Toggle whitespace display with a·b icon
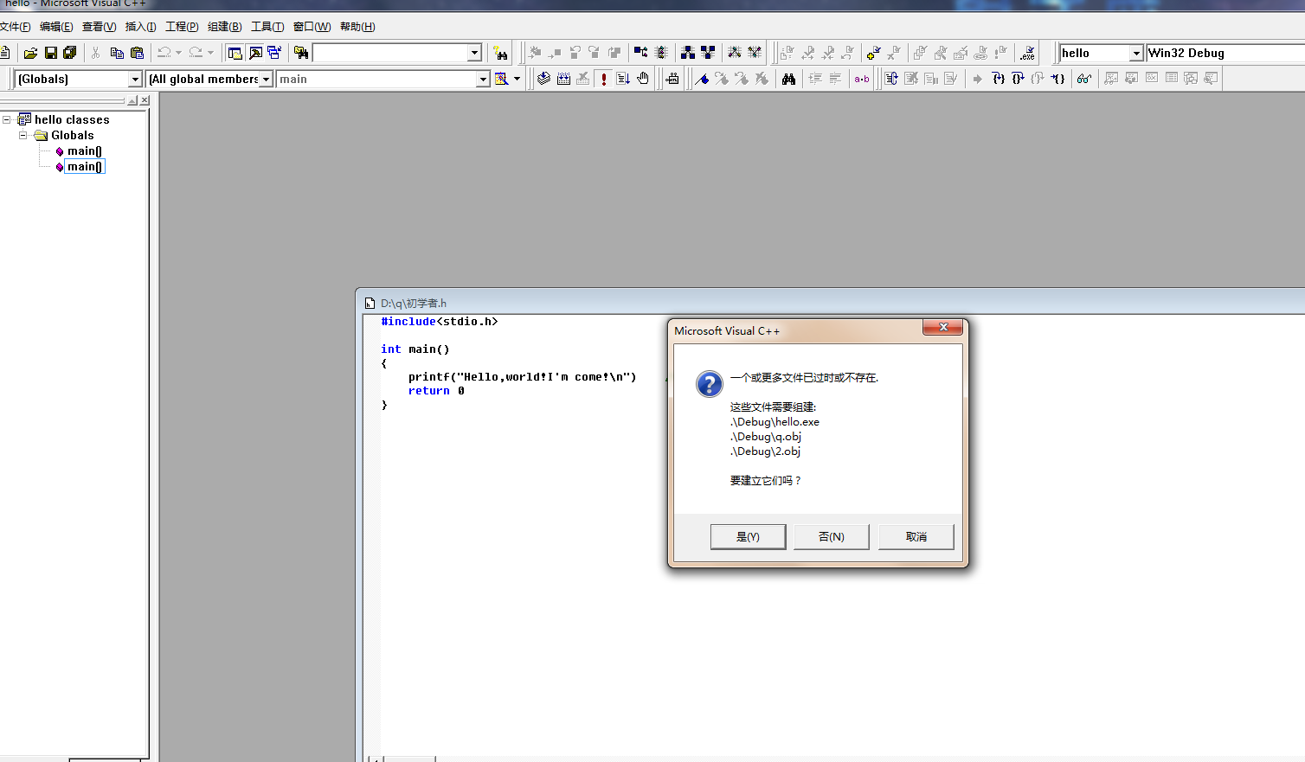 (861, 79)
